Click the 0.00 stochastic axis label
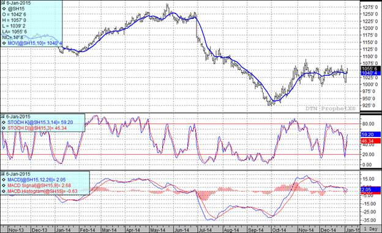The height and width of the screenshot is (233, 382). pos(367,165)
